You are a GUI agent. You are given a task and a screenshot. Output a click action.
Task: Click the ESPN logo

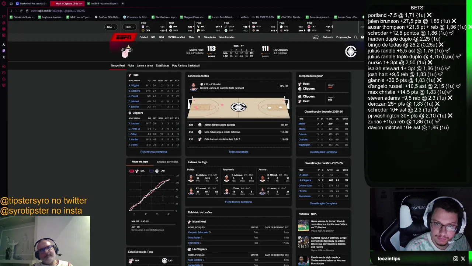pos(124,37)
